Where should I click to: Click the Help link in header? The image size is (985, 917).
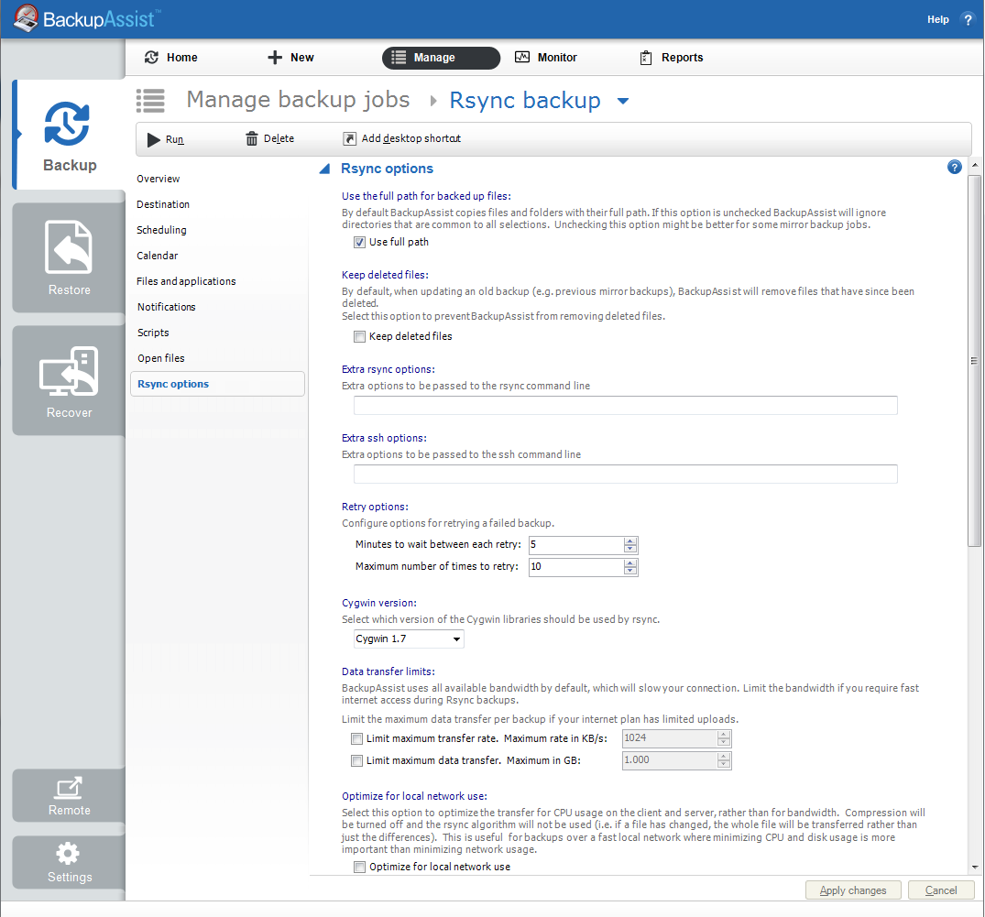tap(938, 19)
